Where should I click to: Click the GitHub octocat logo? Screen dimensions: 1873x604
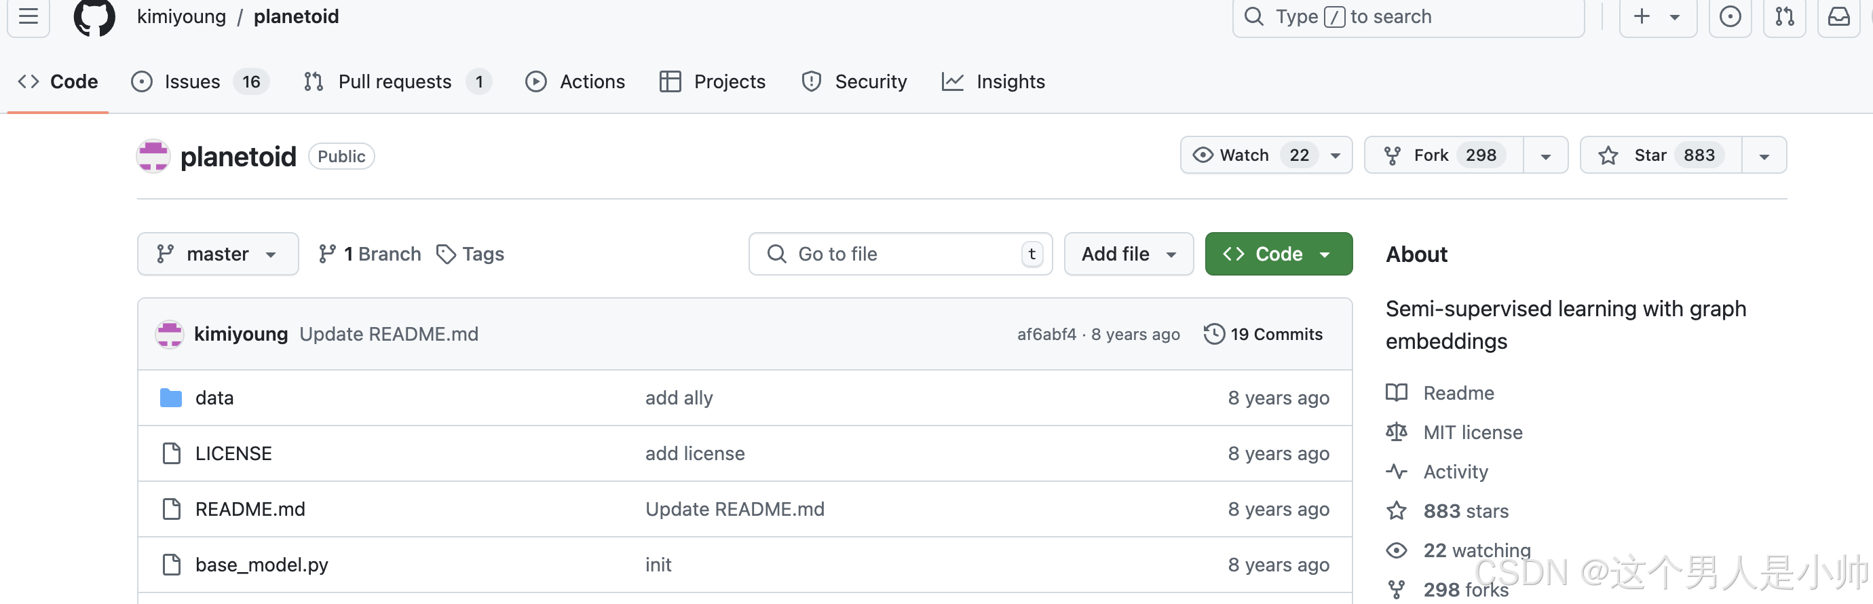click(94, 17)
